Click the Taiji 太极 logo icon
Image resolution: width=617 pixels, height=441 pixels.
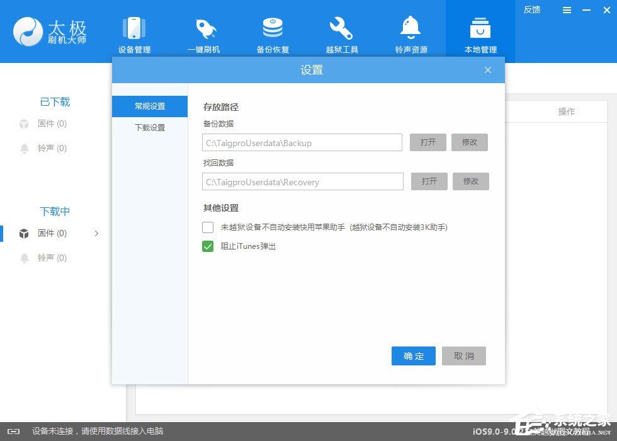tap(28, 31)
